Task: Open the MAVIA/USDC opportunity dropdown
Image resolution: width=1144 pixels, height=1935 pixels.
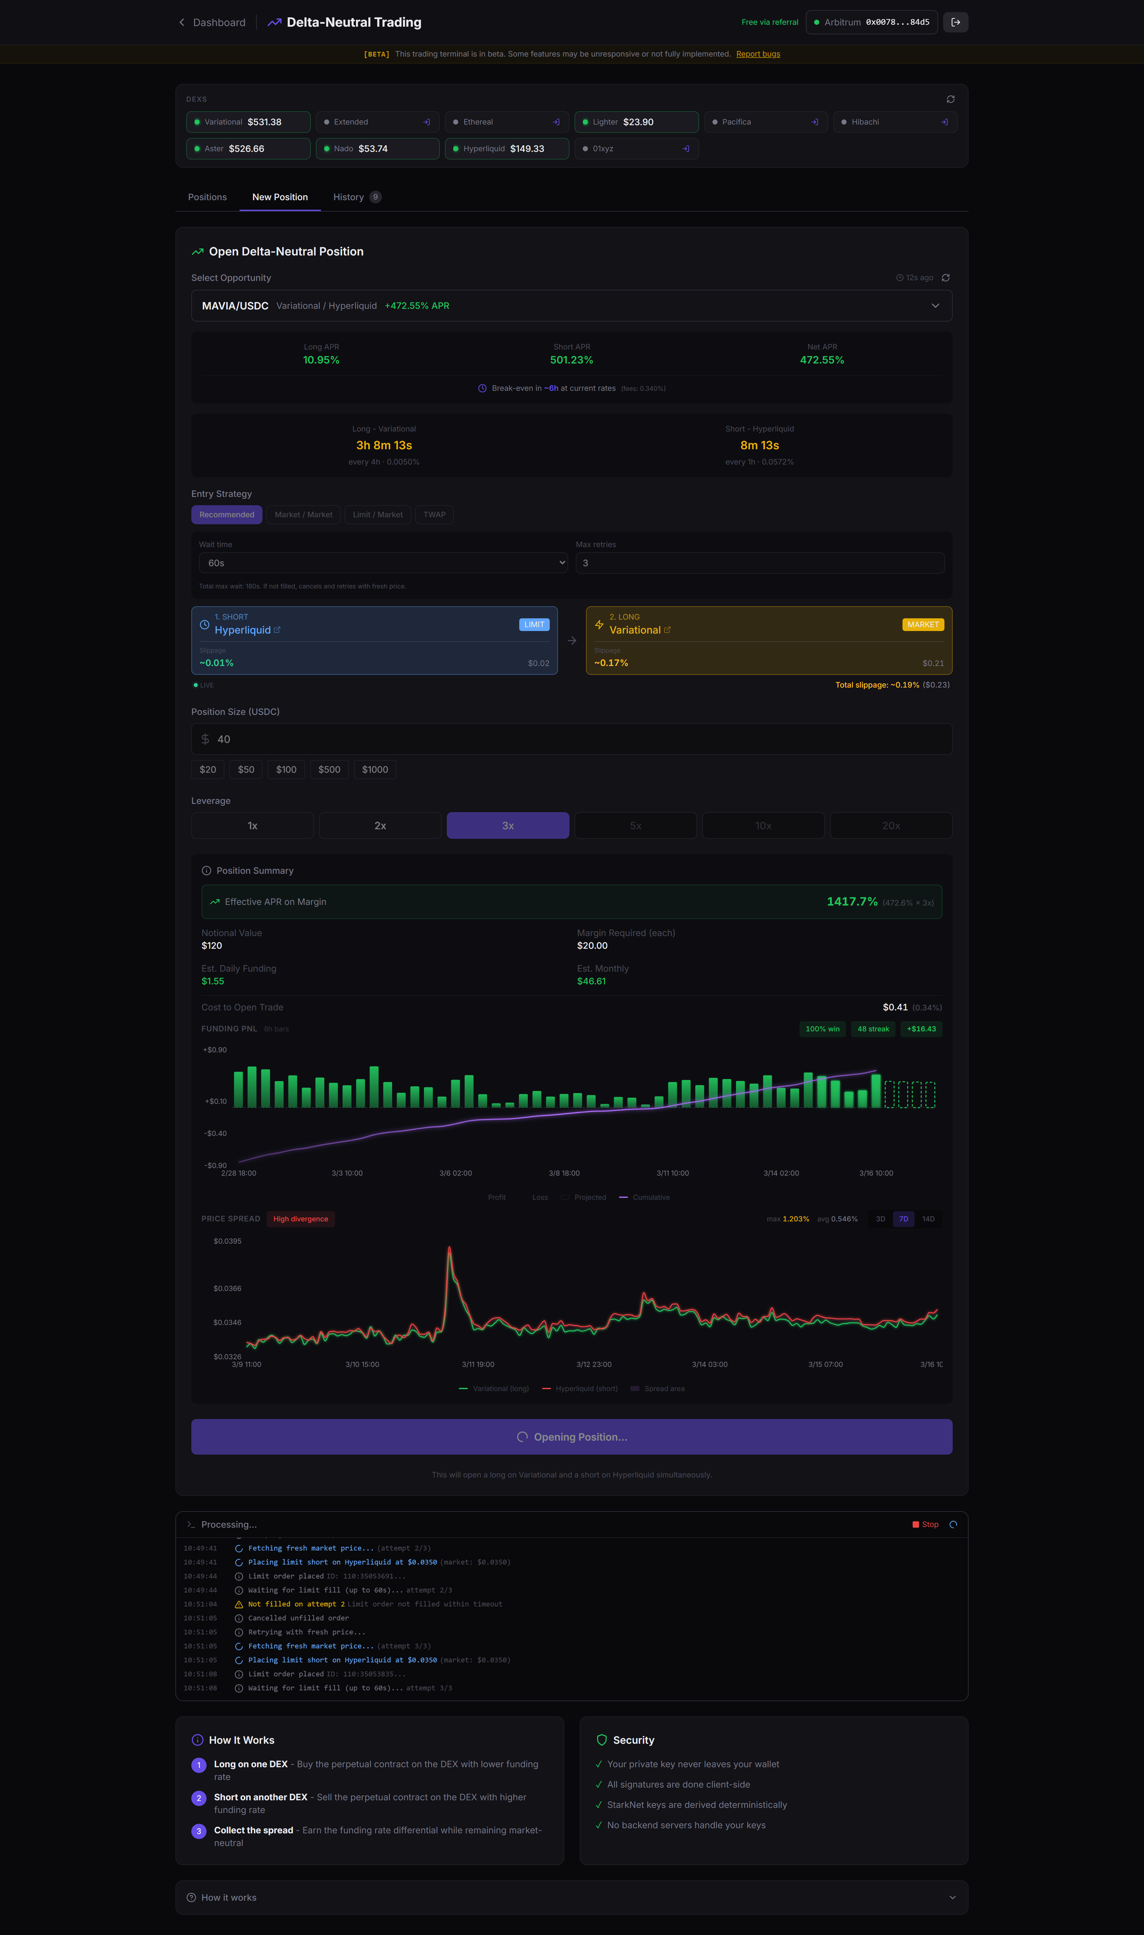Action: 571,306
